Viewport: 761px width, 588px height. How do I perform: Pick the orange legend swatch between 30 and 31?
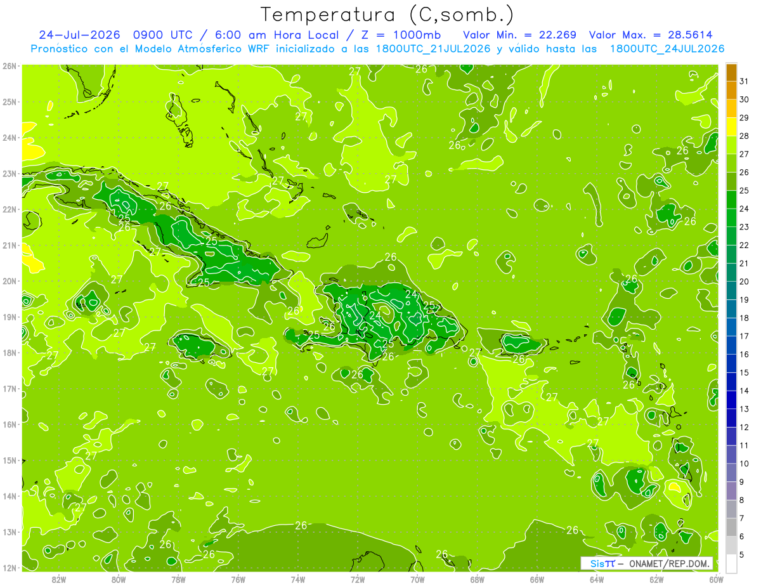pos(731,91)
